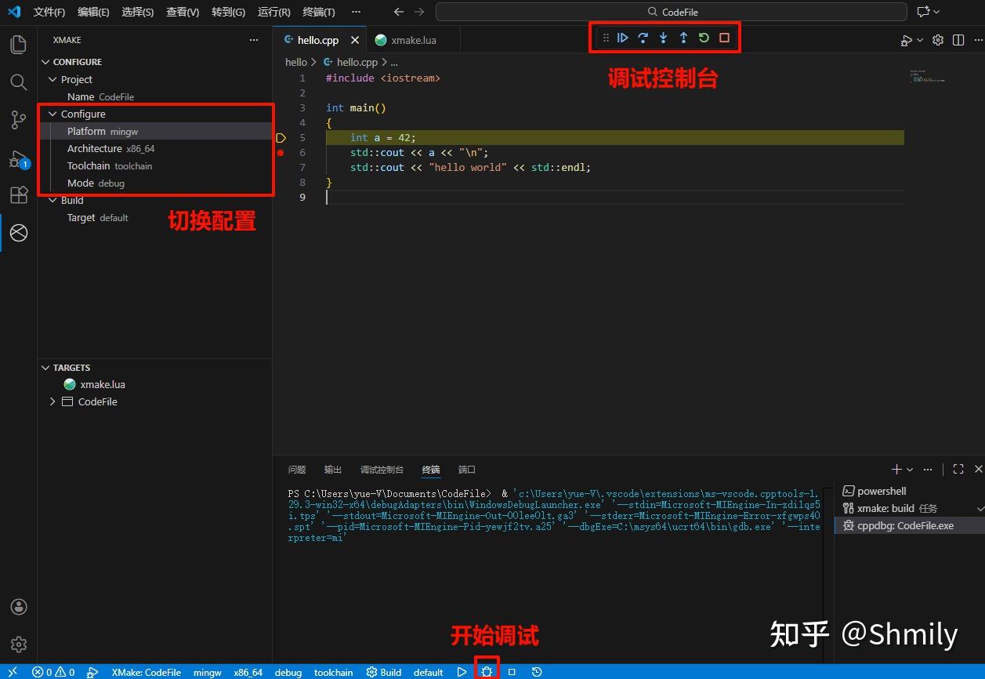Select the Run and Debug activity bar icon

(x=18, y=157)
